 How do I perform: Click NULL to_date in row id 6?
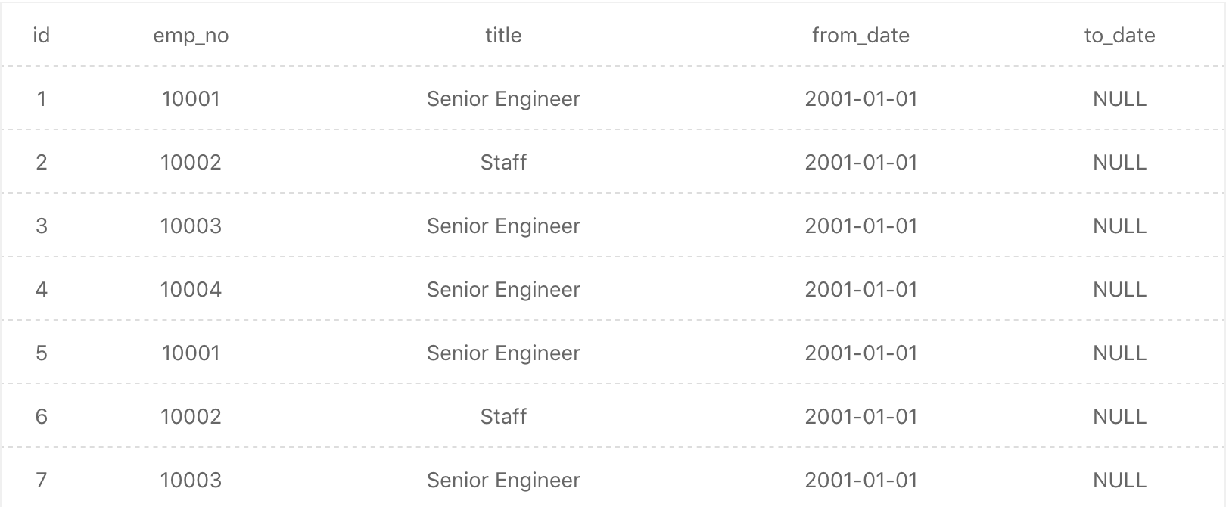point(1119,416)
